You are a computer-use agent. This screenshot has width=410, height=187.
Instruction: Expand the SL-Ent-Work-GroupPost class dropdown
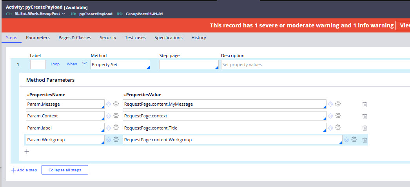(x=63, y=14)
